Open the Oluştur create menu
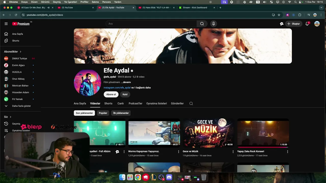 coord(293,24)
